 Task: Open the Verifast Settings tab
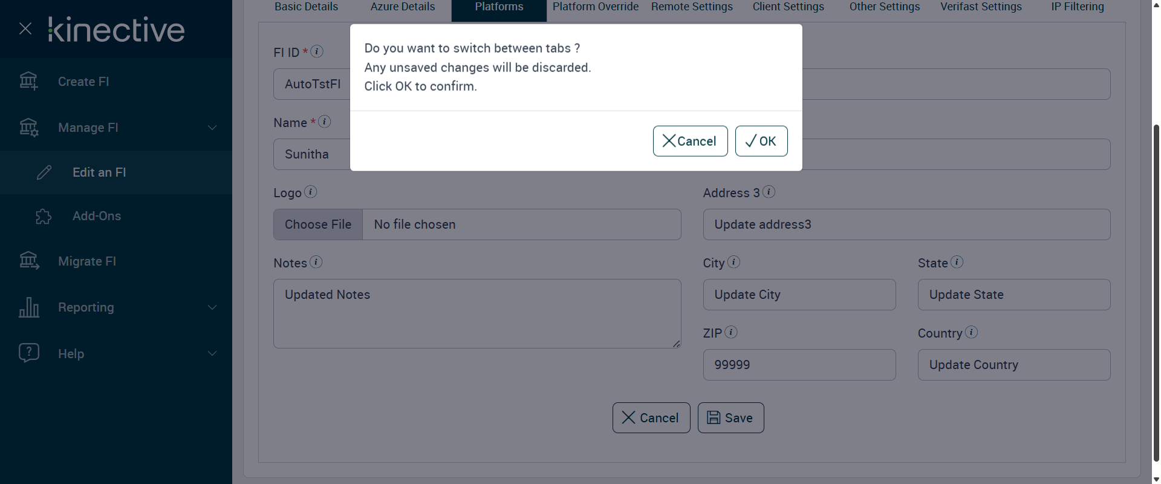[981, 7]
